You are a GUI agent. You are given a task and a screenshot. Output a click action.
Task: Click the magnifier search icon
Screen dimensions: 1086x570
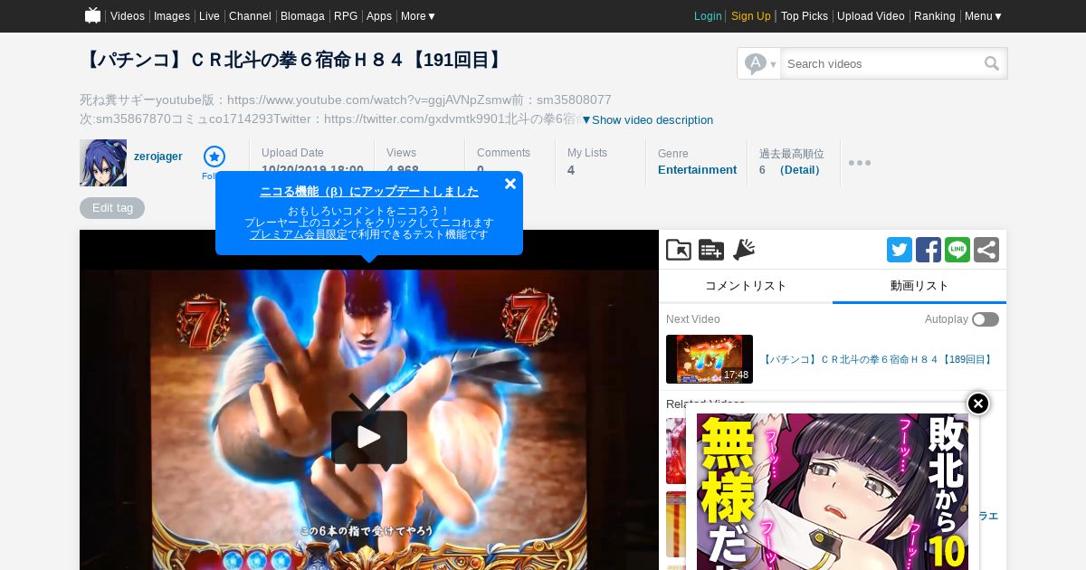(x=992, y=63)
